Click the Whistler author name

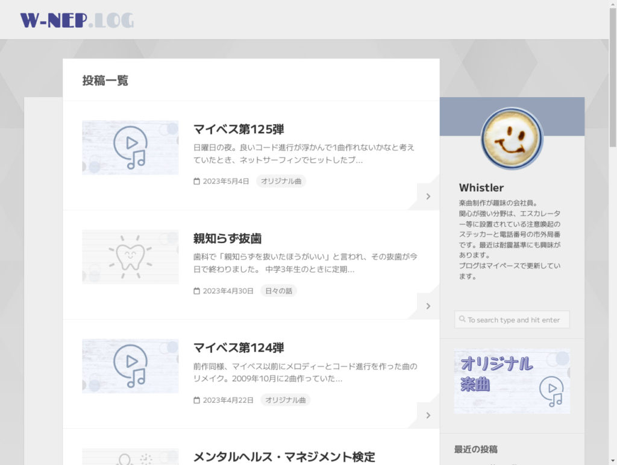[x=481, y=188]
